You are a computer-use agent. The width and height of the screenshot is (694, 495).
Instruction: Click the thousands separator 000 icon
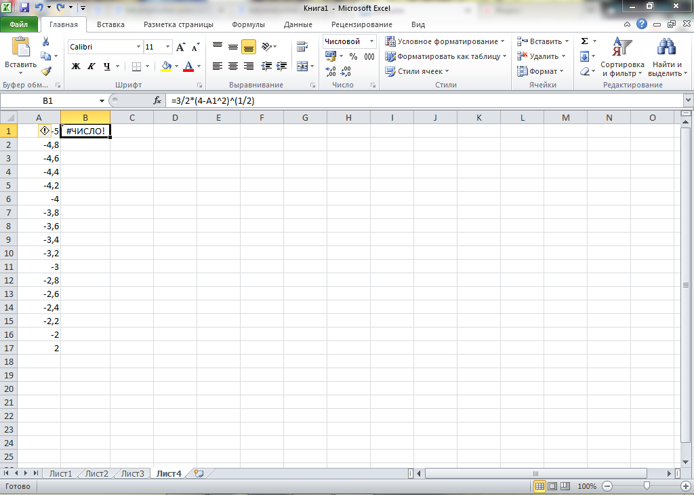click(x=369, y=56)
